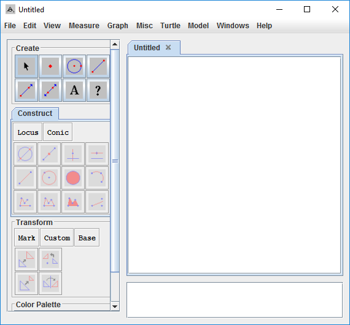Screen dimensions: 350x325
Task: Select the point creation tool
Action: [x=50, y=66]
